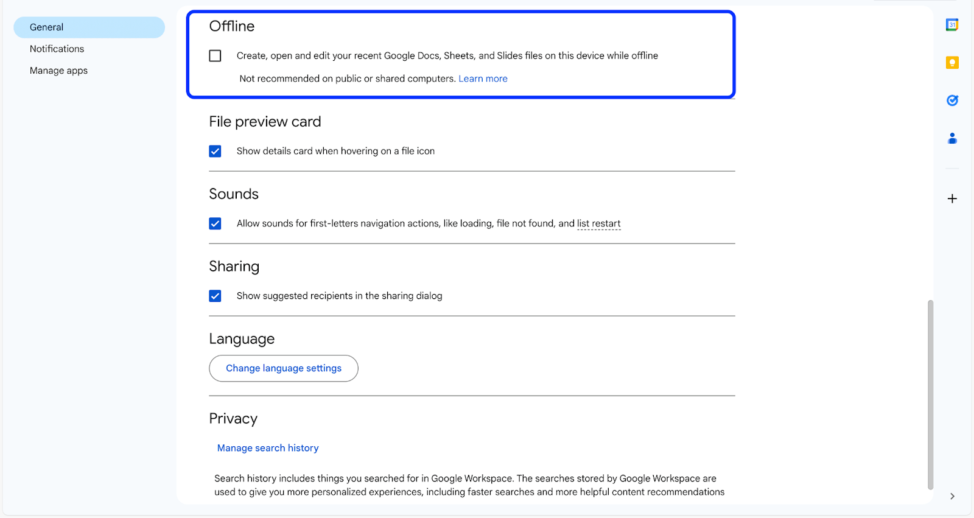
Task: Click Change language settings
Action: (x=283, y=368)
